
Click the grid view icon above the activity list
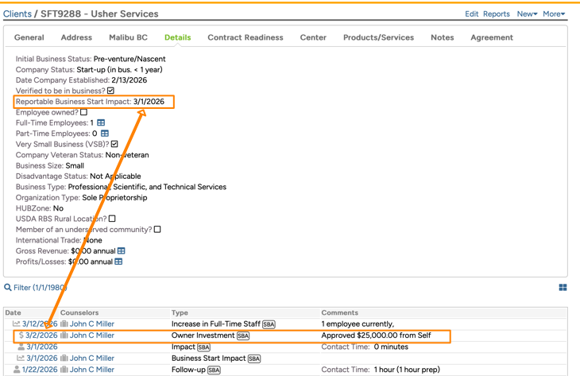563,288
